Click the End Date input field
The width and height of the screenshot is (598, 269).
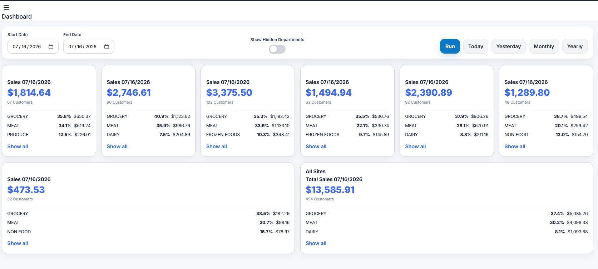coord(89,47)
